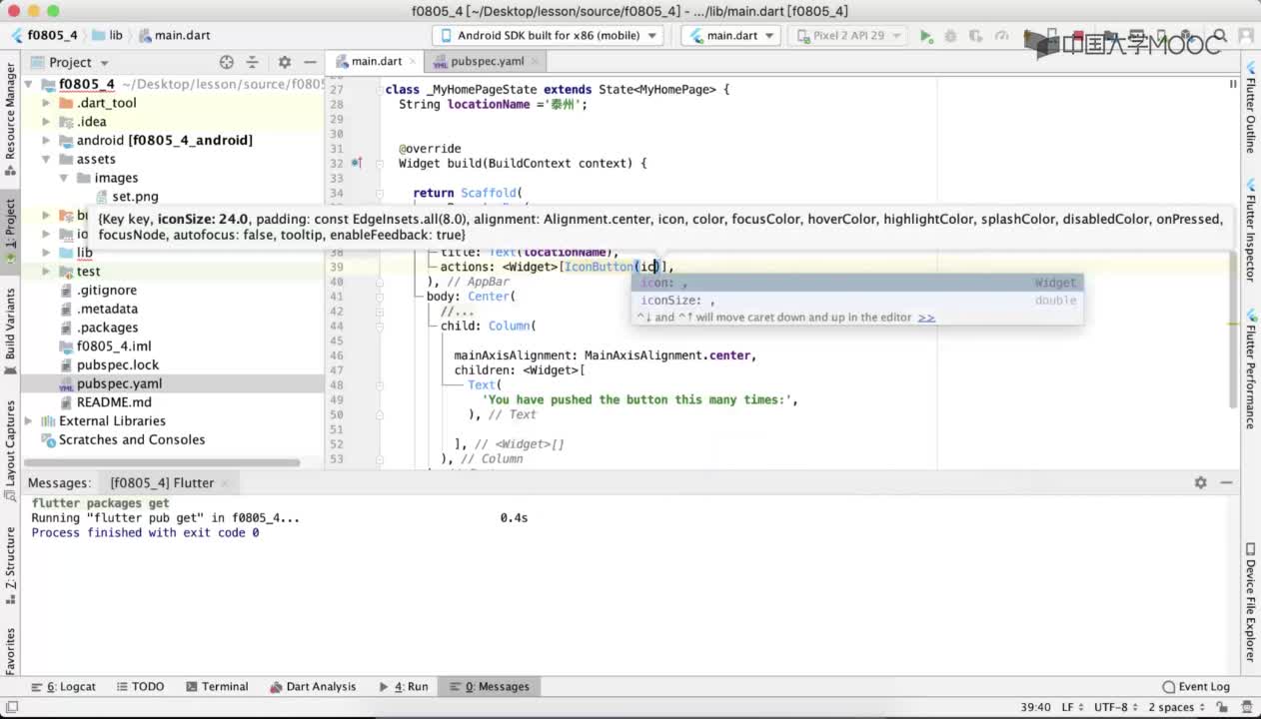Open main.dart run configuration dropdown

731,35
